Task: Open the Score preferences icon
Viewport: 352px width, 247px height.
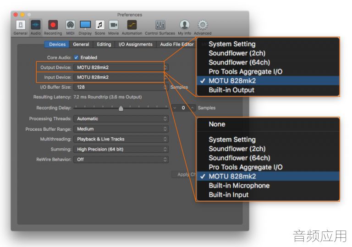Action: pos(100,25)
